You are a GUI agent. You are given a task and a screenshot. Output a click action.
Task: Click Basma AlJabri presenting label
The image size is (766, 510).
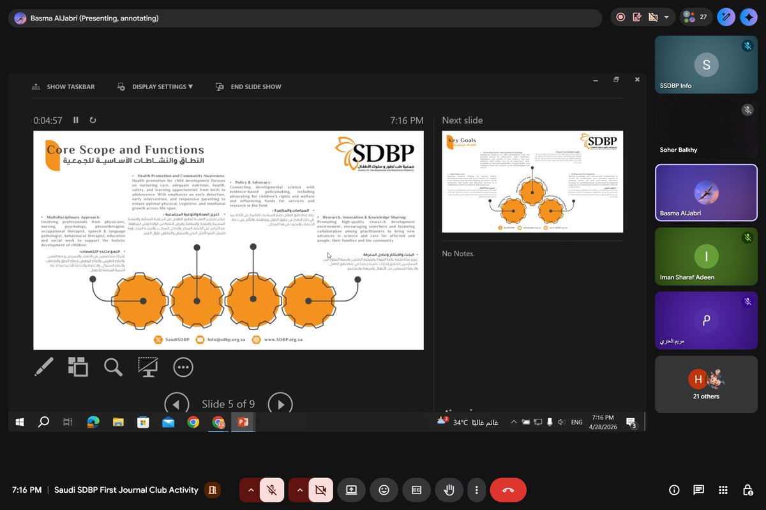tap(94, 18)
